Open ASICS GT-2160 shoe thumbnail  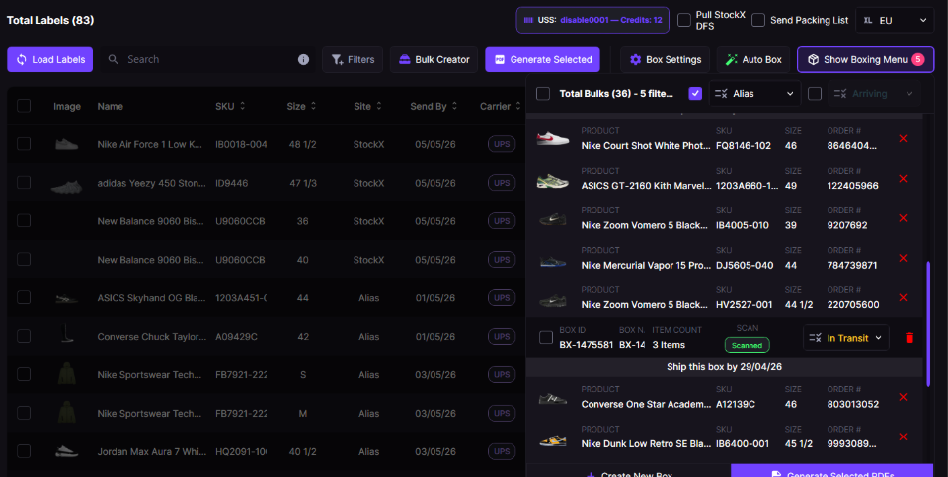tap(553, 179)
